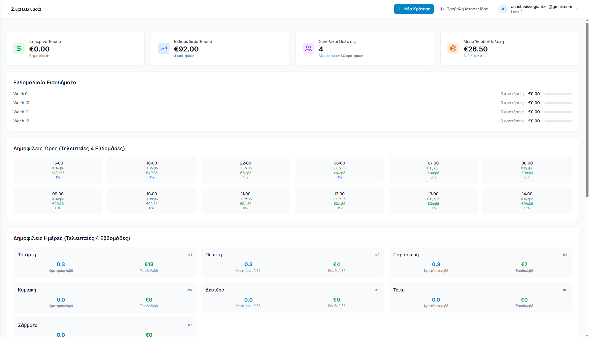Click the orange target icon
Screen dimensions: 589x337
(x=453, y=48)
